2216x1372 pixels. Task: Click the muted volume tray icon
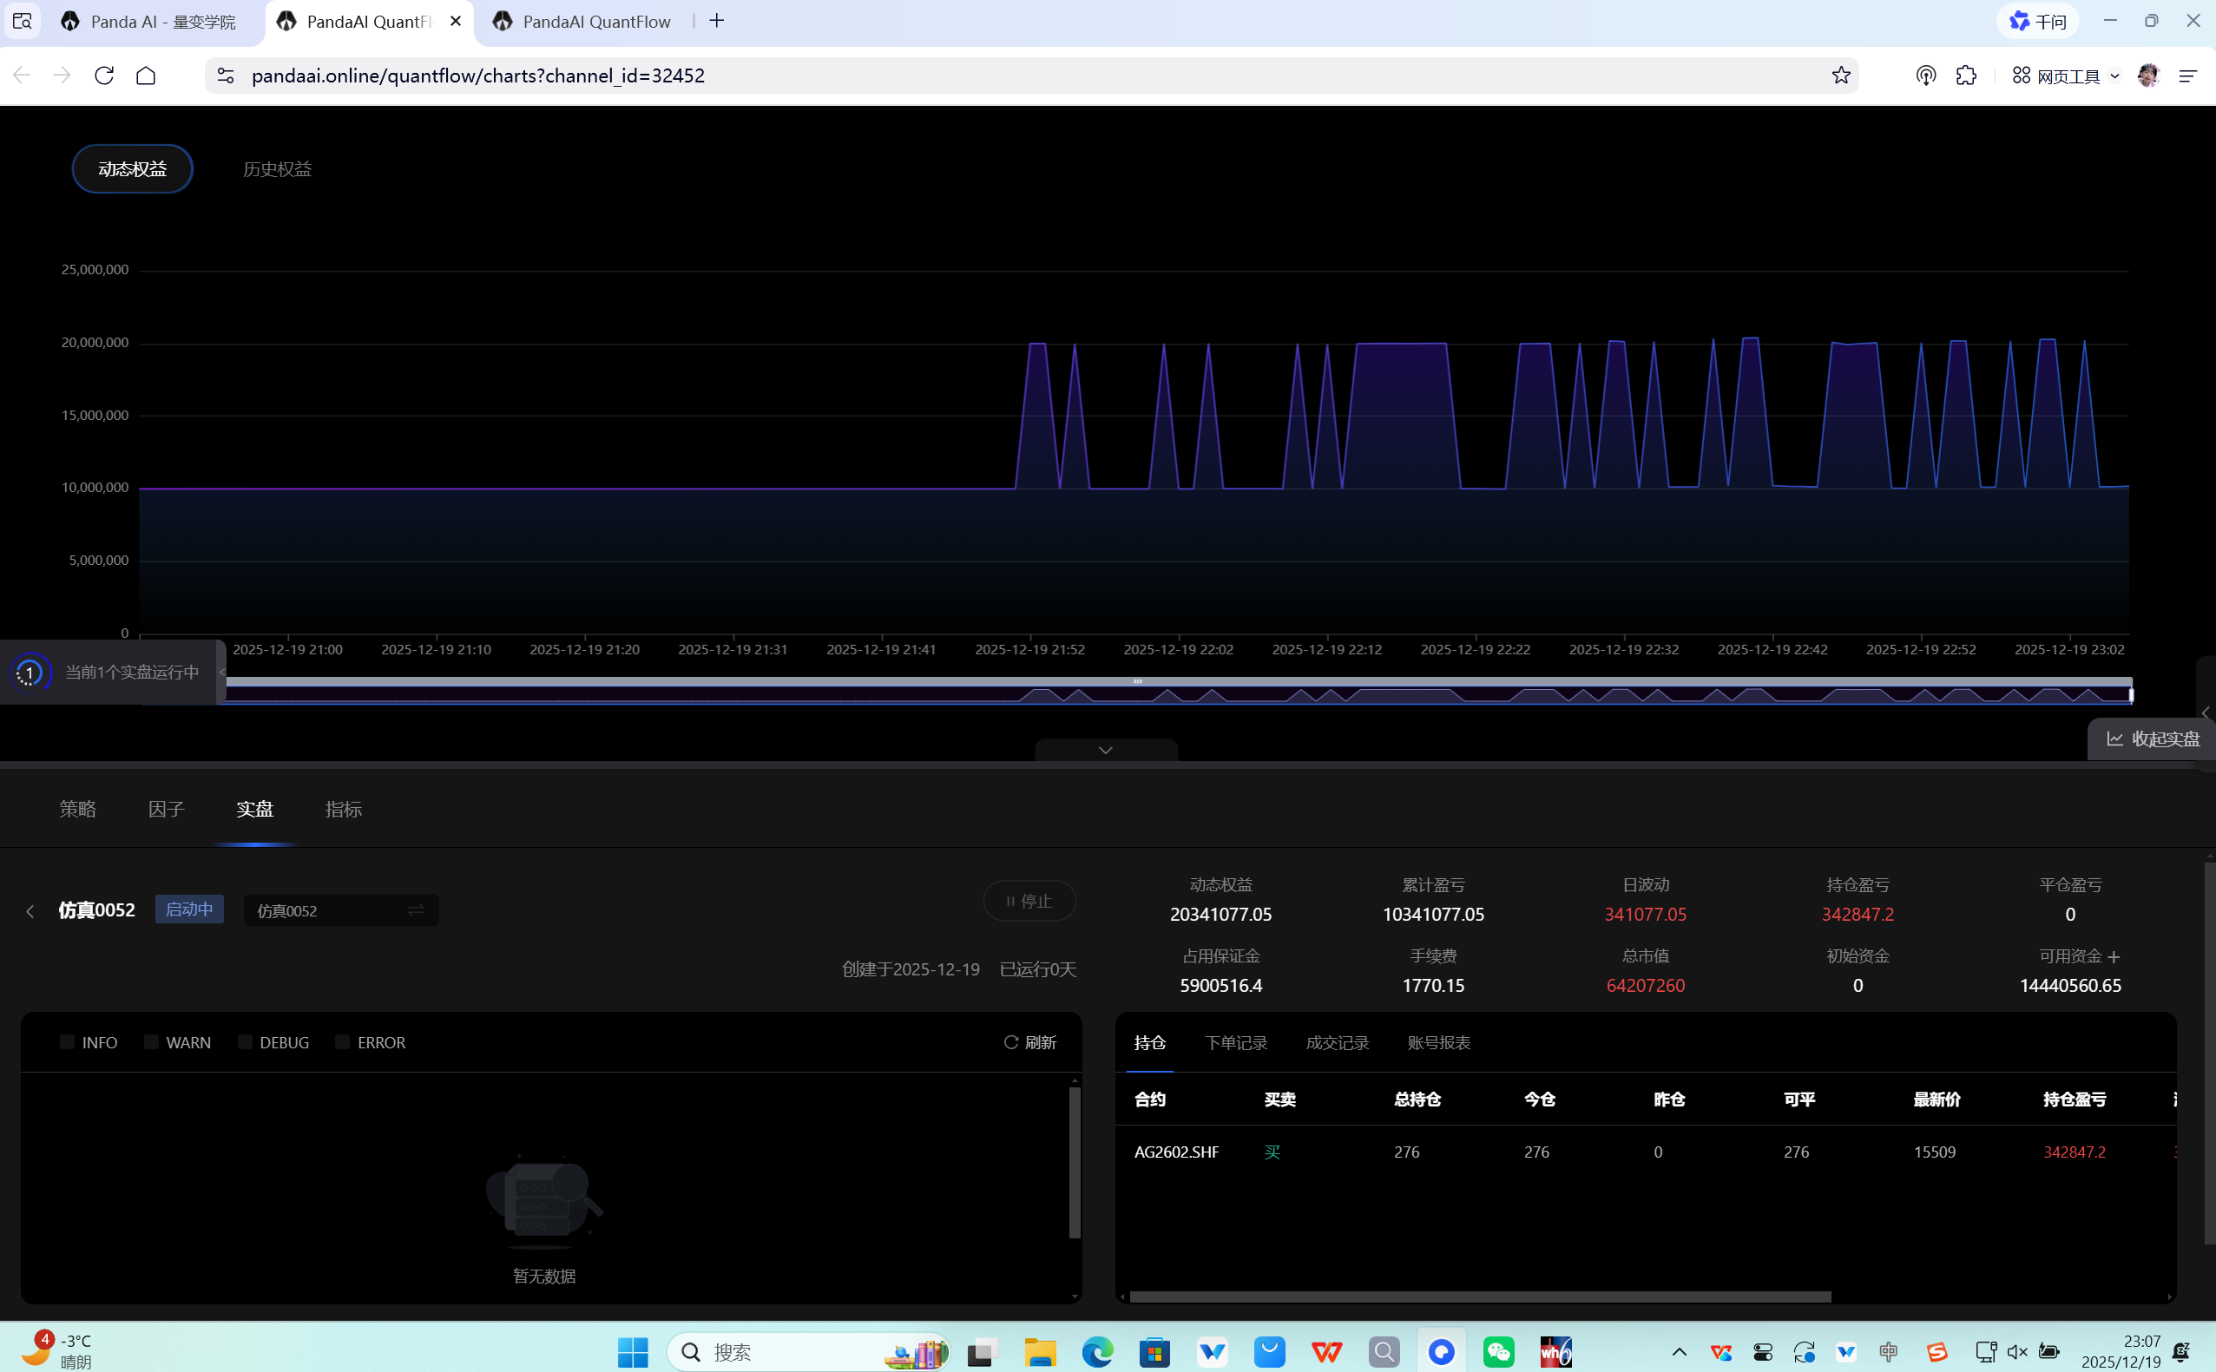(2016, 1352)
